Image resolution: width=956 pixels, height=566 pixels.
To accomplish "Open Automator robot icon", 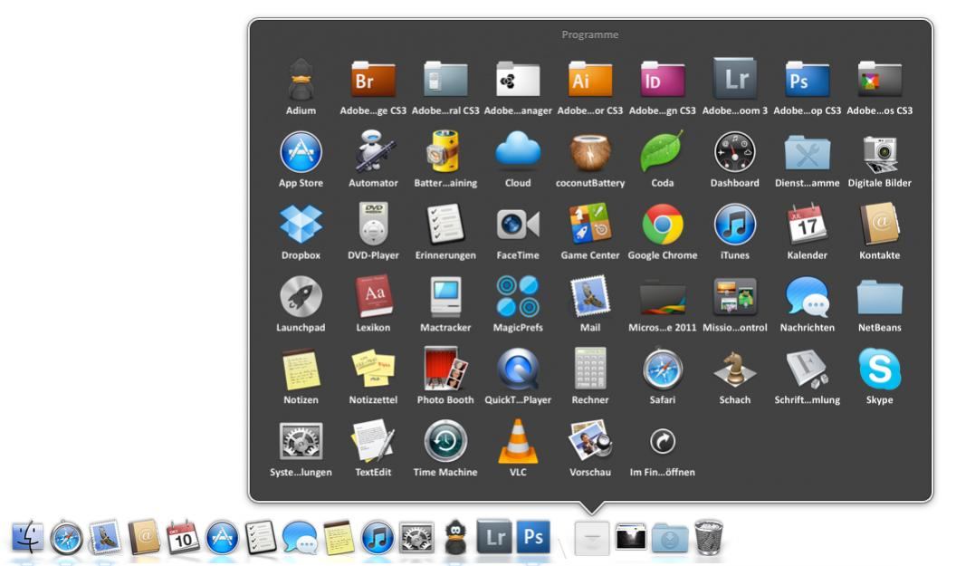I will [x=373, y=152].
